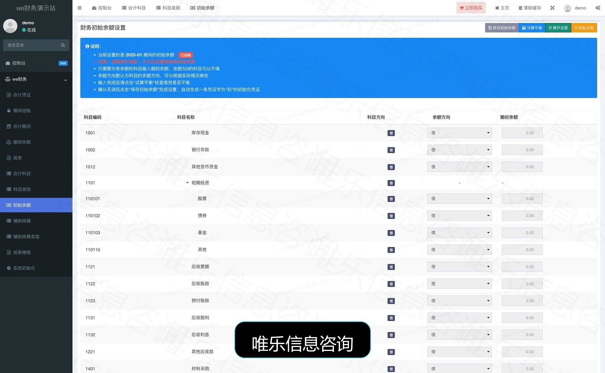Open 余额方向 dropdown for 股票
Screen dimensions: 605x373
459,199
